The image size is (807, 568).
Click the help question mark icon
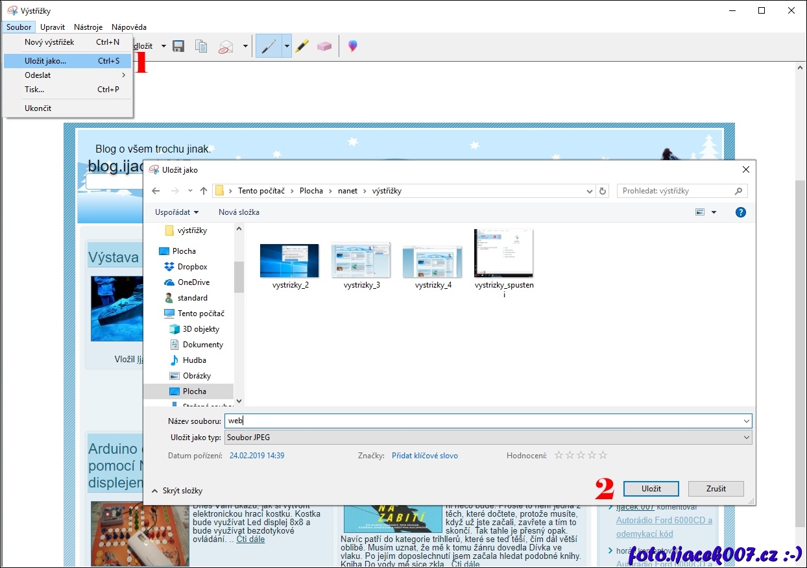740,212
